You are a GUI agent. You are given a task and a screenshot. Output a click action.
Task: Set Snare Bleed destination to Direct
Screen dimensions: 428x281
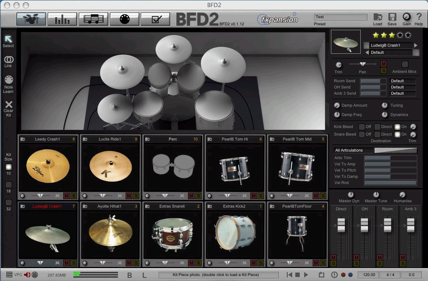coord(377,134)
